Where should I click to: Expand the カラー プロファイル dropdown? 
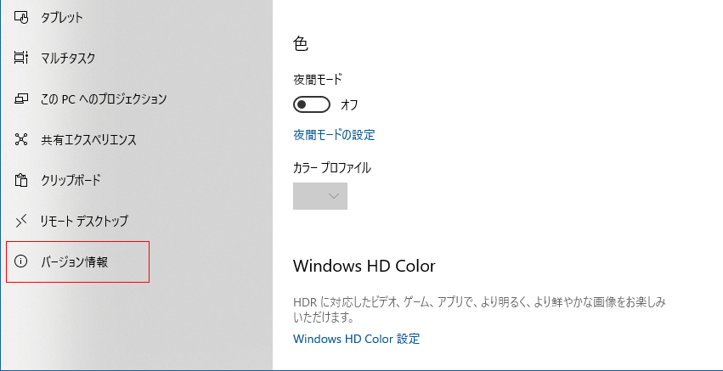pyautogui.click(x=320, y=196)
